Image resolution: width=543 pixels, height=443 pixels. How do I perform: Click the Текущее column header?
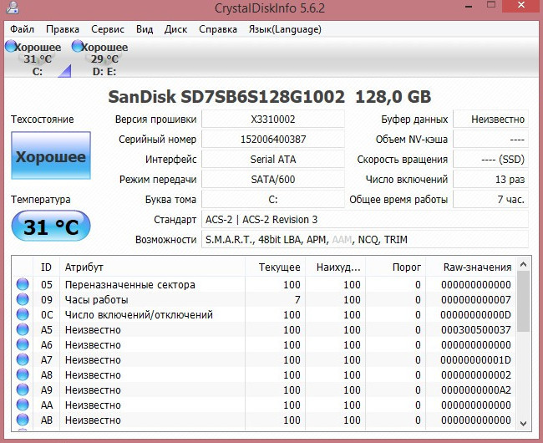[276, 267]
